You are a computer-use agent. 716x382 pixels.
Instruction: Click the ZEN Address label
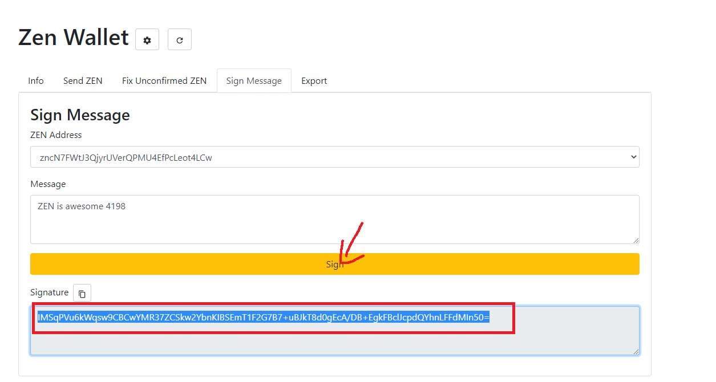56,135
